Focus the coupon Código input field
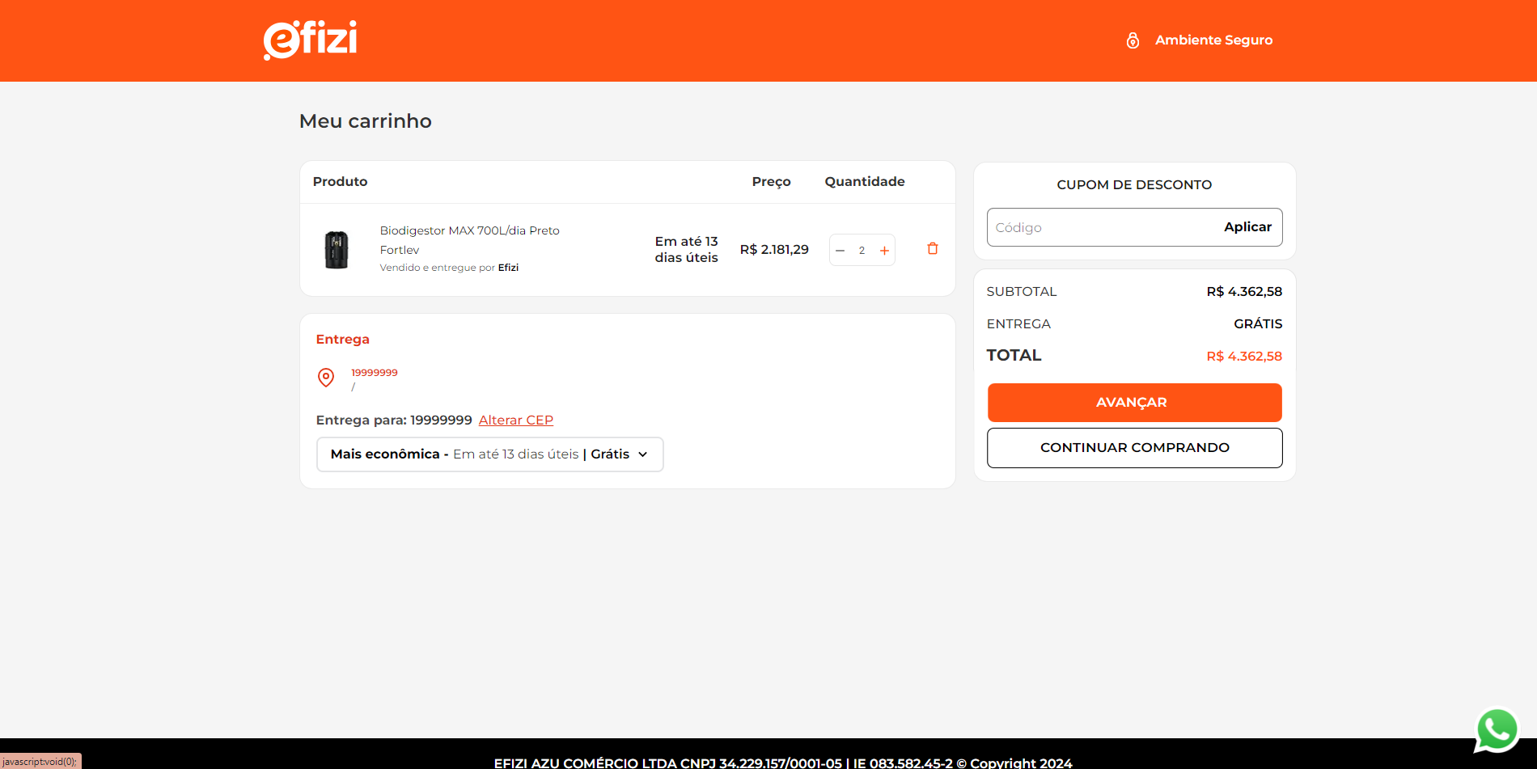 (1101, 227)
